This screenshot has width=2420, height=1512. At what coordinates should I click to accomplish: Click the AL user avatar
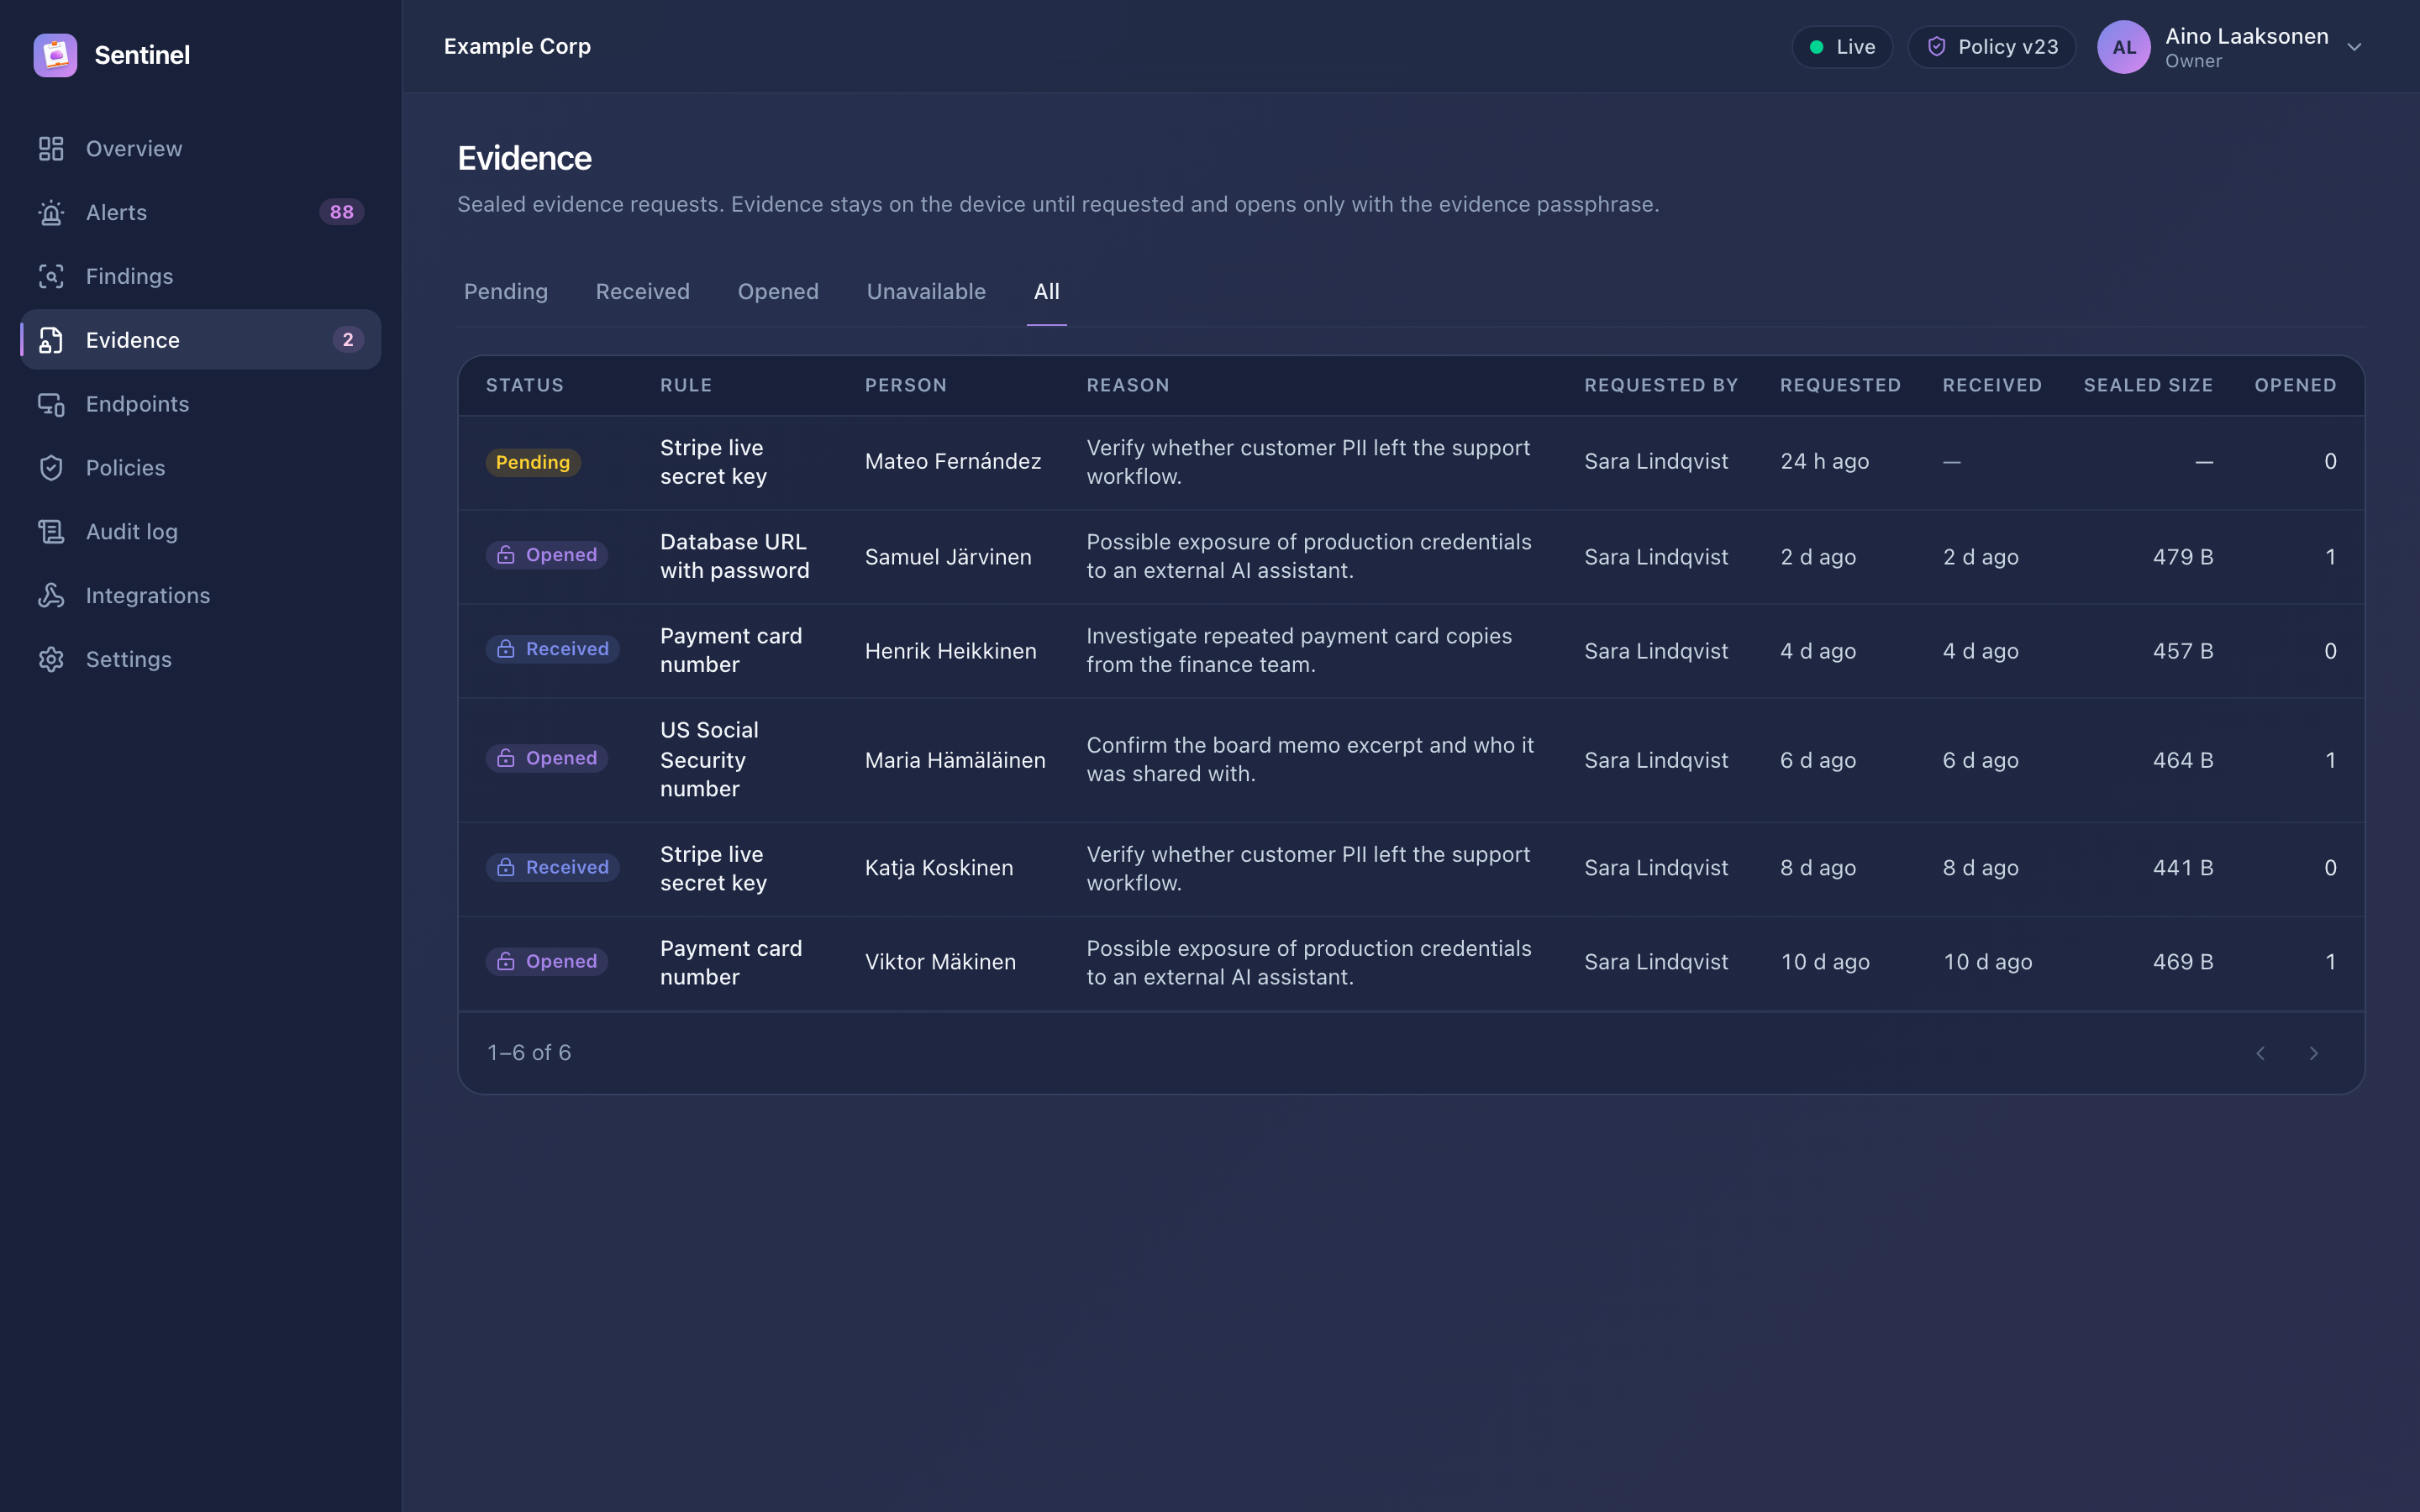coord(2124,47)
